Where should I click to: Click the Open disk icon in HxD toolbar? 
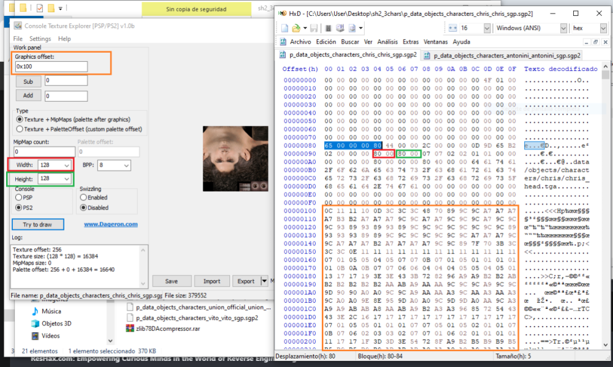(x=340, y=28)
